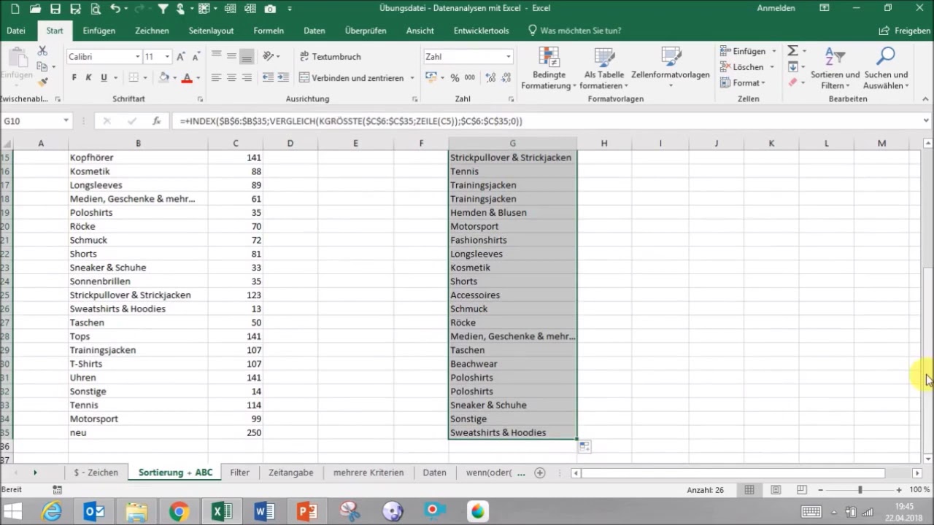Click the fill color paint bucket icon
The height and width of the screenshot is (525, 934).
[163, 77]
